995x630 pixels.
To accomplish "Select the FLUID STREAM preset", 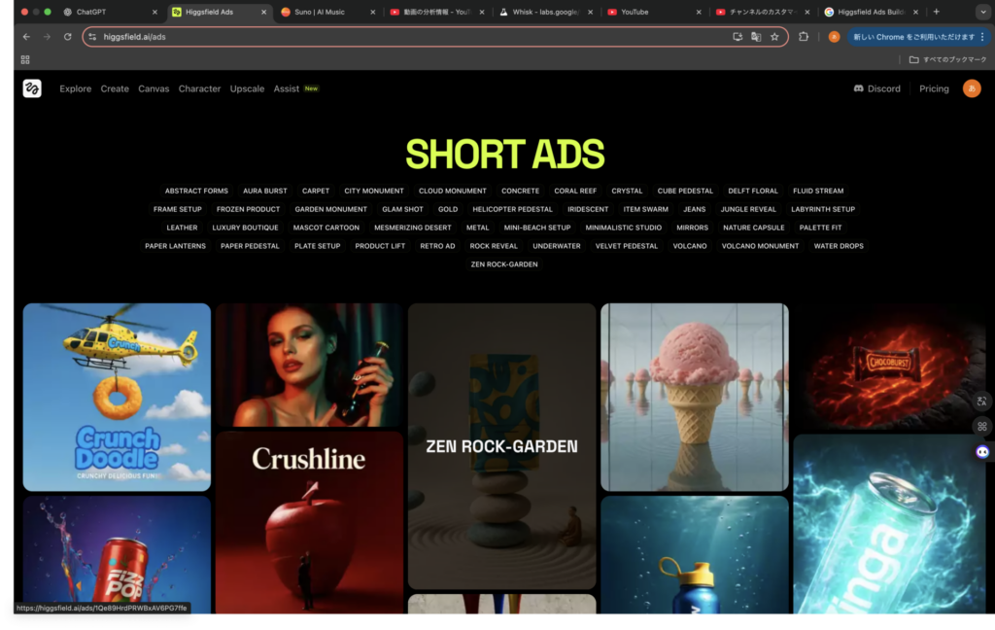I will [818, 191].
